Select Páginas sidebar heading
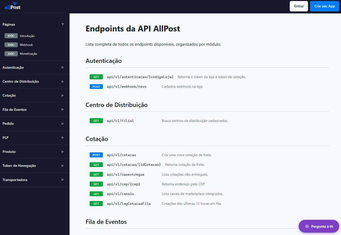The image size is (341, 235). (x=9, y=24)
